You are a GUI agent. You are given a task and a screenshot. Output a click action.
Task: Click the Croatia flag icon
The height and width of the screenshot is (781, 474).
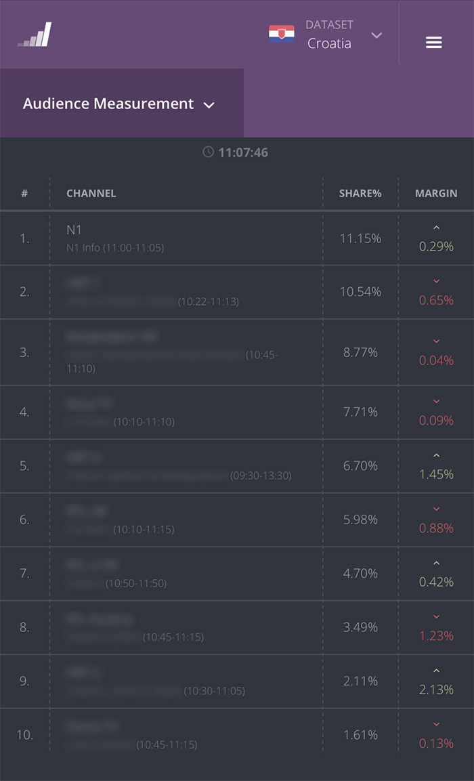click(x=281, y=34)
